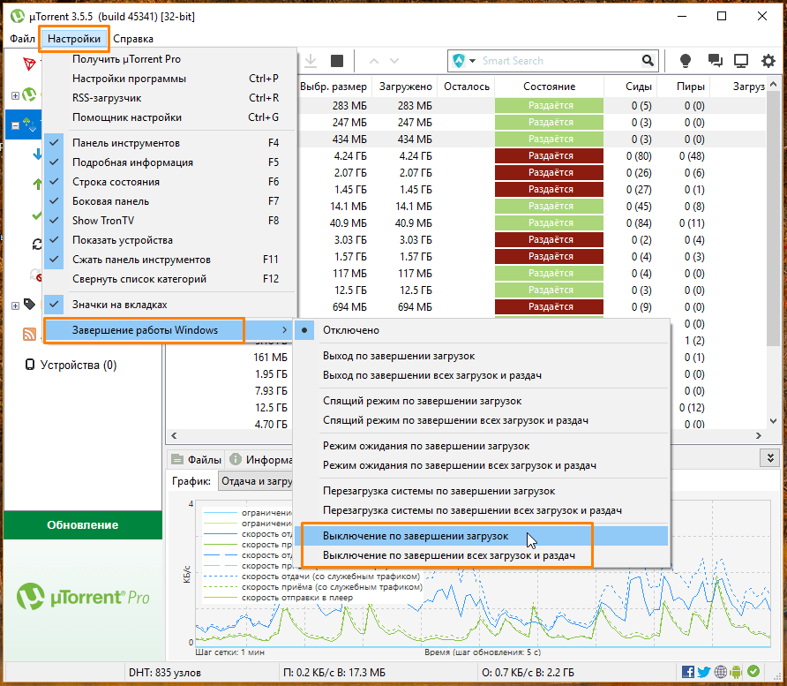The width and height of the screenshot is (787, 686).
Task: Toggle Строка состояния menu option
Action: point(170,182)
